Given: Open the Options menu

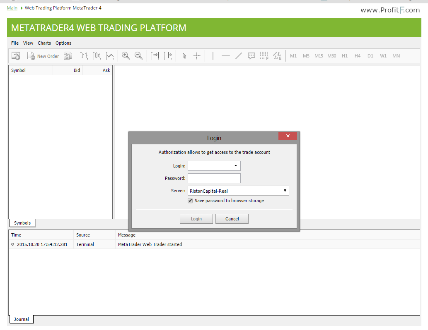Looking at the screenshot, I should click(x=63, y=43).
